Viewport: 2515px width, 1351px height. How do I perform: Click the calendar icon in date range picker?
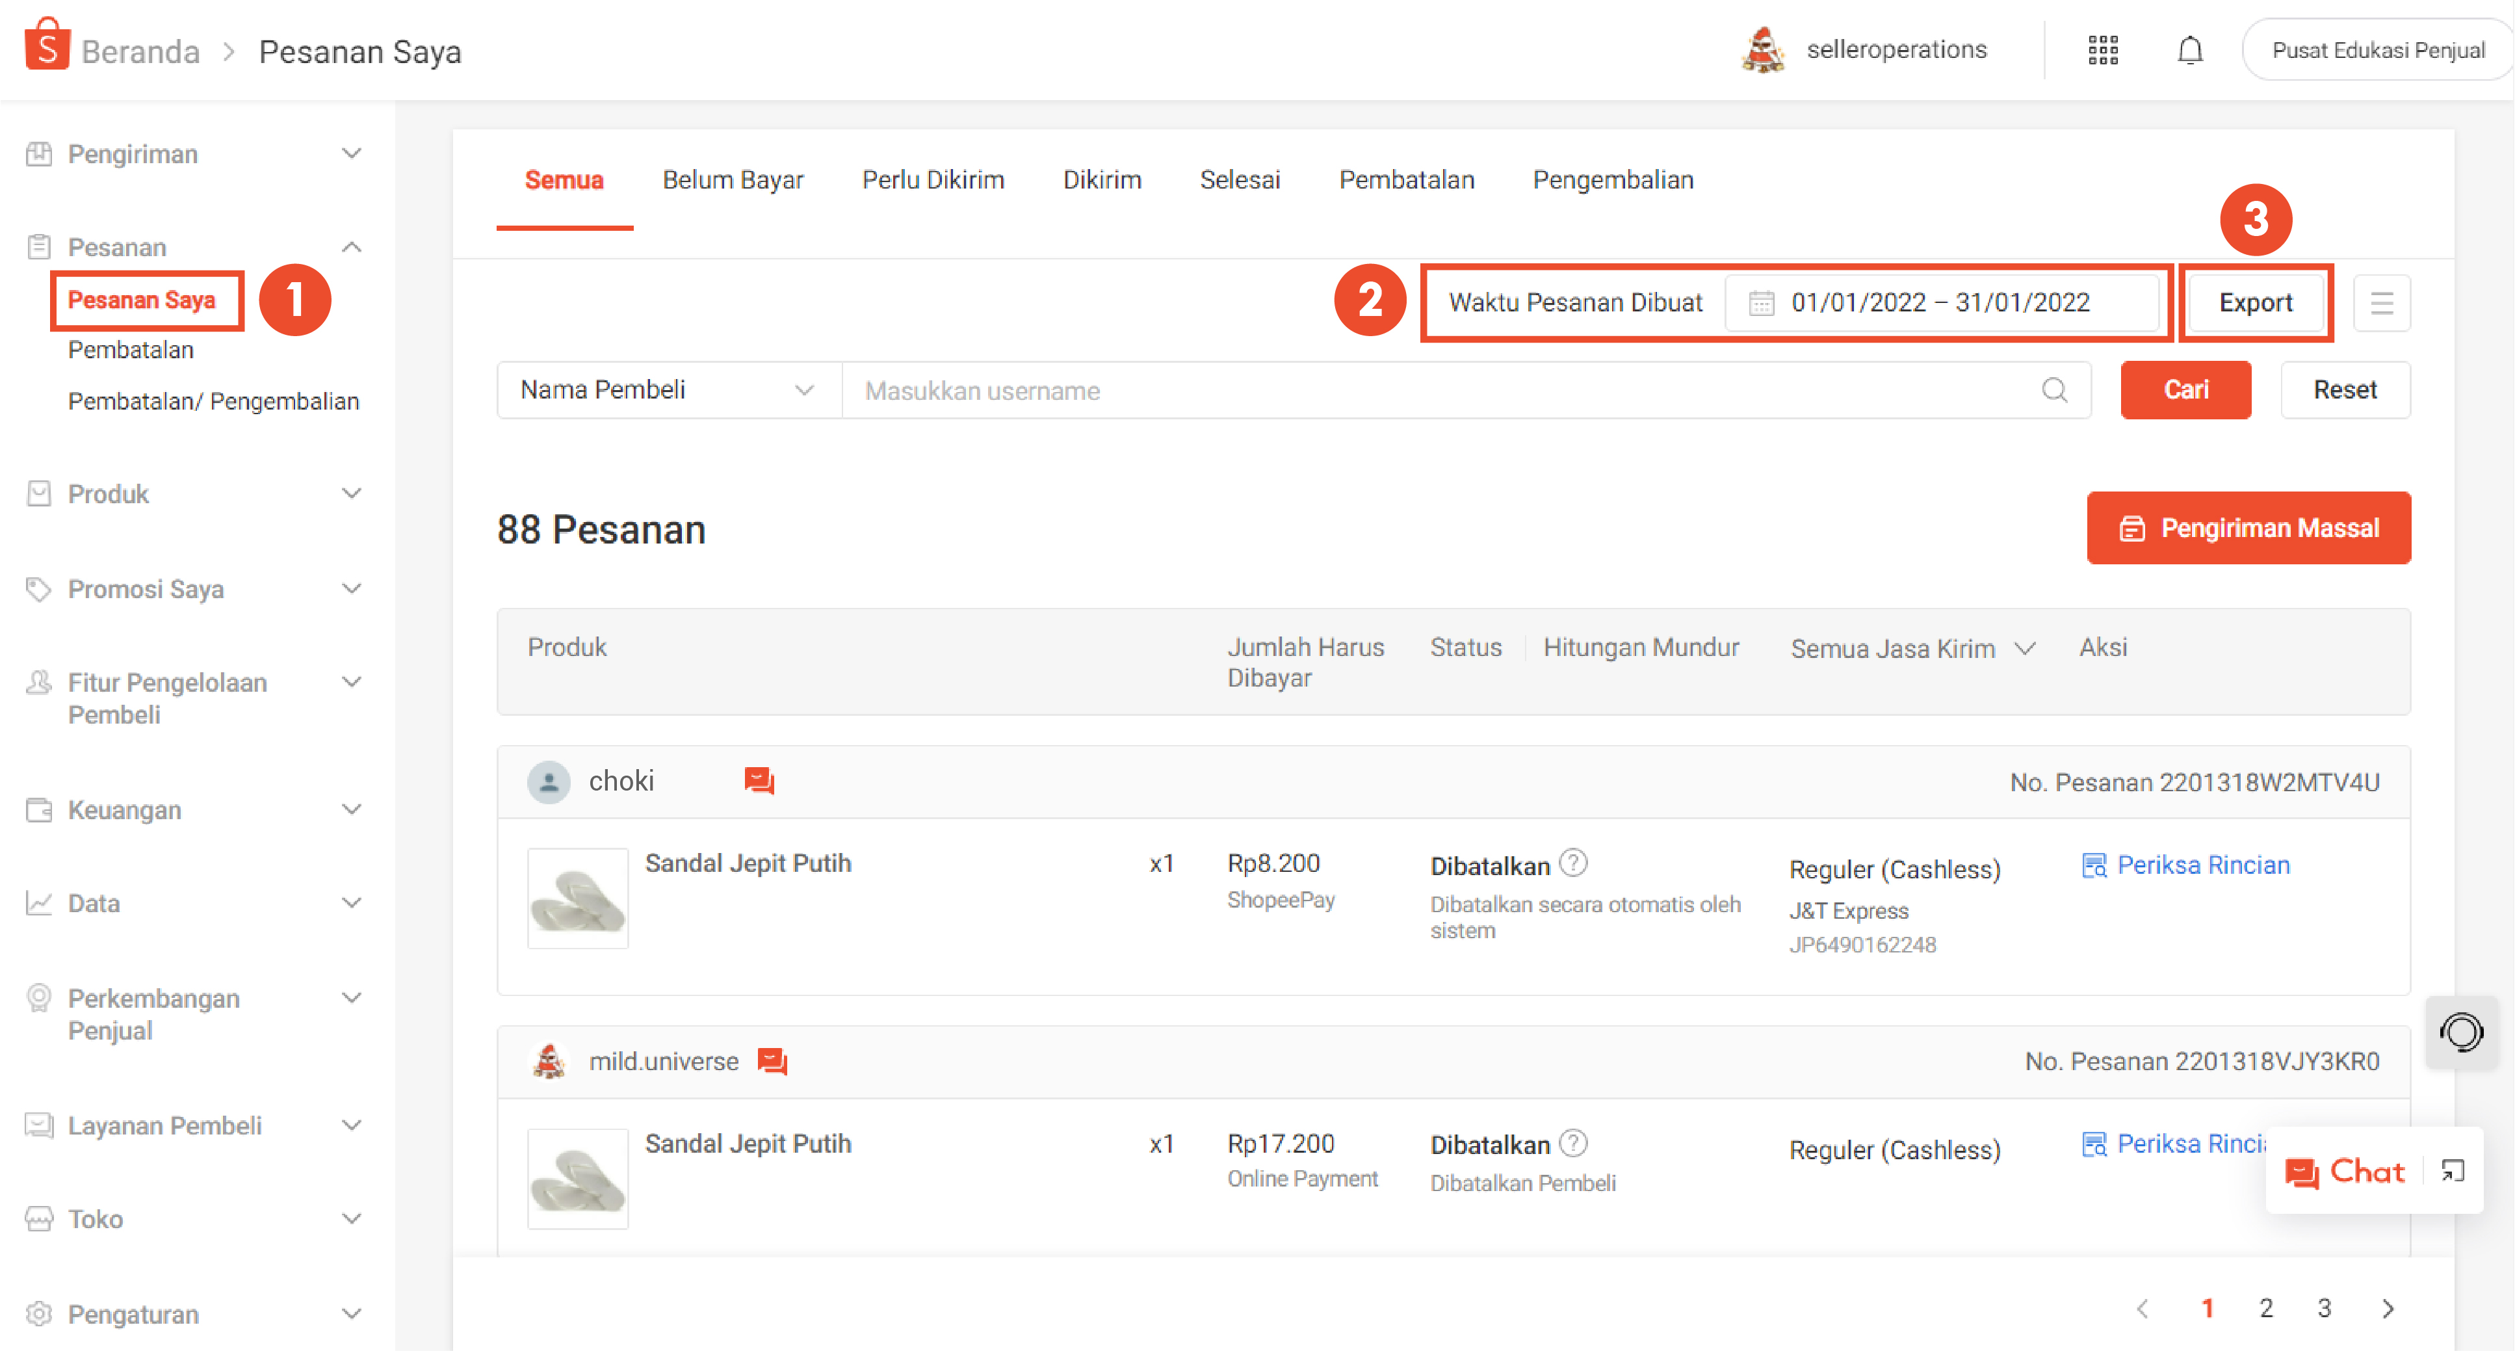point(1760,302)
